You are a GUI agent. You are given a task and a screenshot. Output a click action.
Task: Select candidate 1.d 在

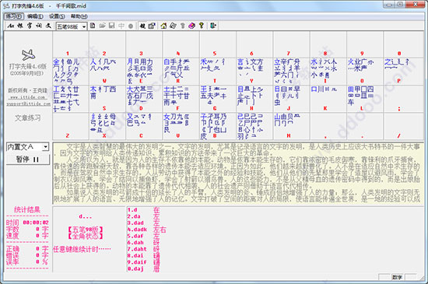point(144,210)
